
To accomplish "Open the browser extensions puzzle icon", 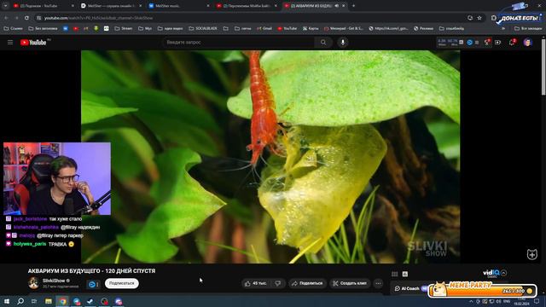I will pos(493,18).
